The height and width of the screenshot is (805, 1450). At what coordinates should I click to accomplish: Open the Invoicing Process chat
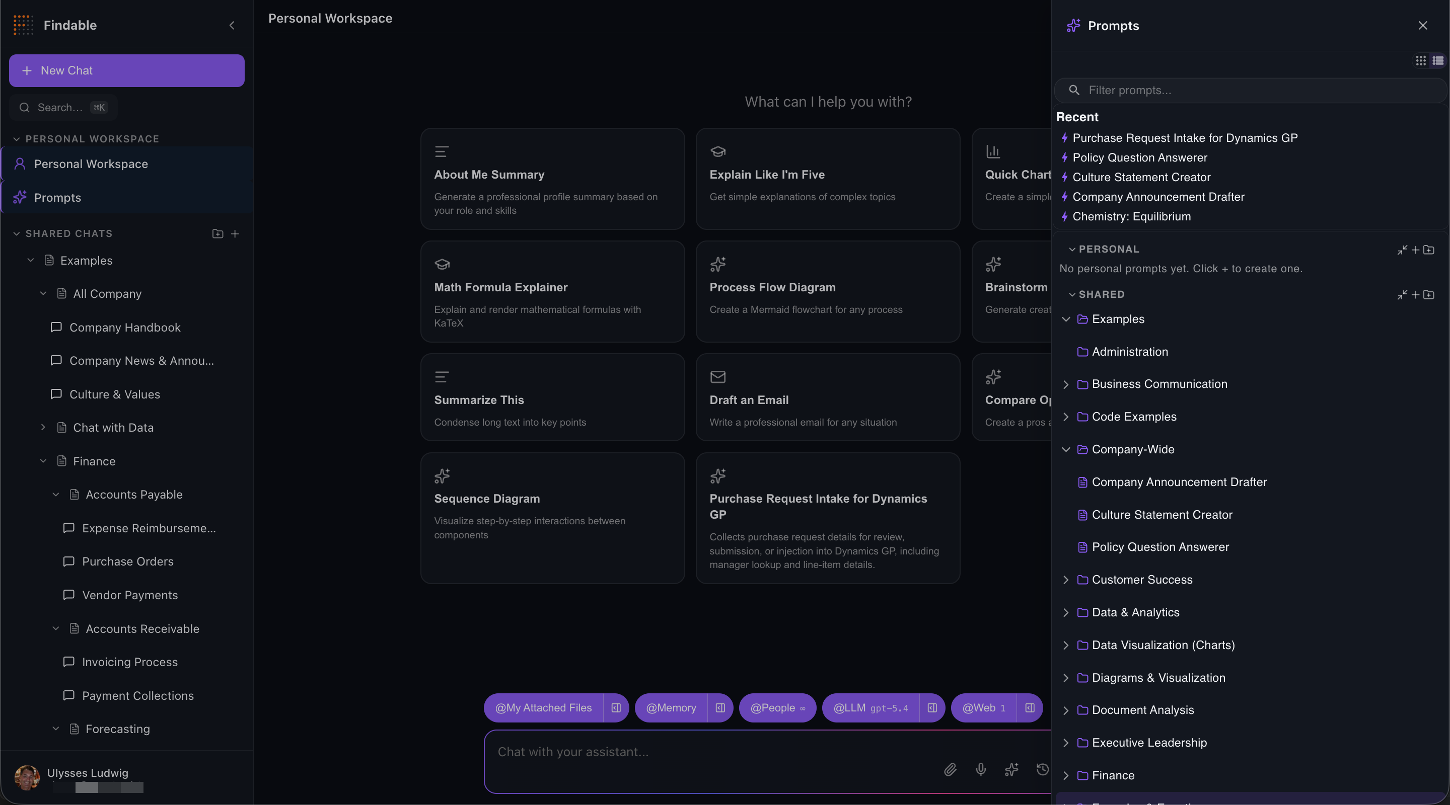point(130,662)
